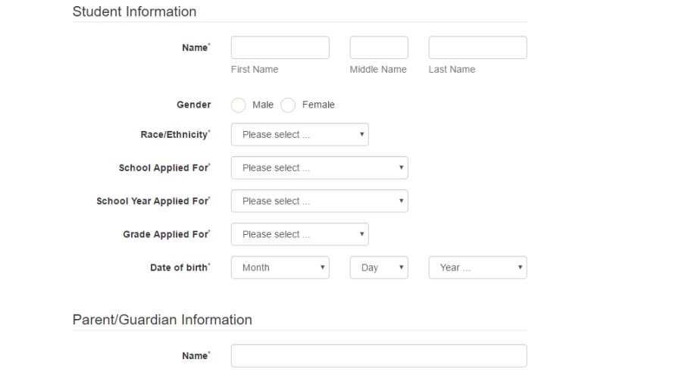Click the Student Information section heading

click(134, 12)
